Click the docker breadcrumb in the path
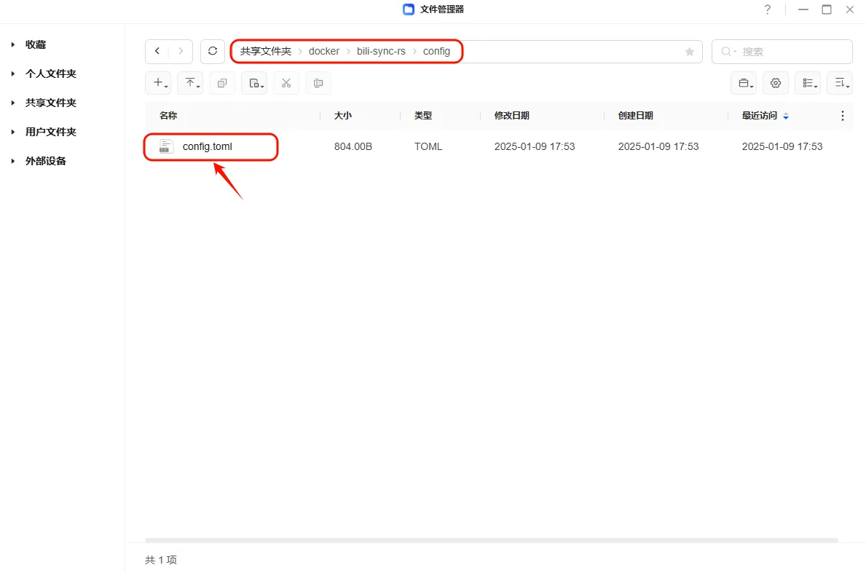The image size is (866, 573). (324, 52)
